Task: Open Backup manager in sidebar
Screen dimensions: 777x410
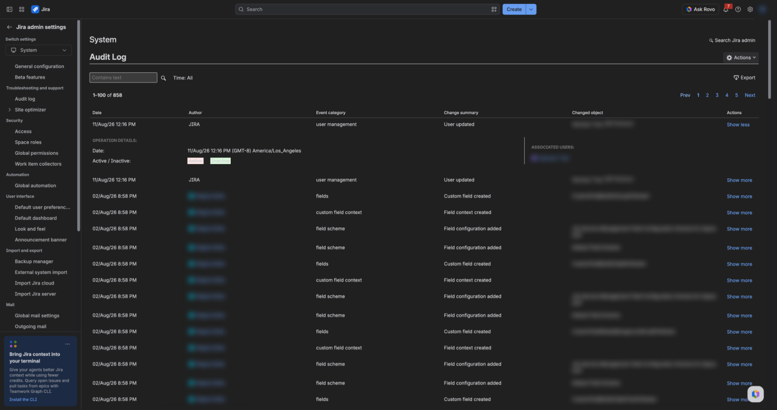Action: coord(34,262)
